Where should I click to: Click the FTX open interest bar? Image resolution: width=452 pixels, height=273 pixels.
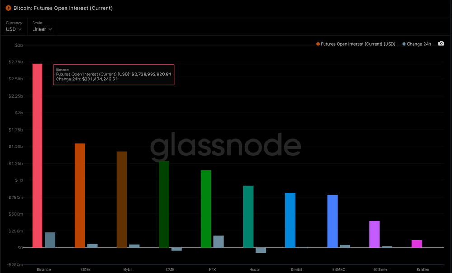pos(206,209)
